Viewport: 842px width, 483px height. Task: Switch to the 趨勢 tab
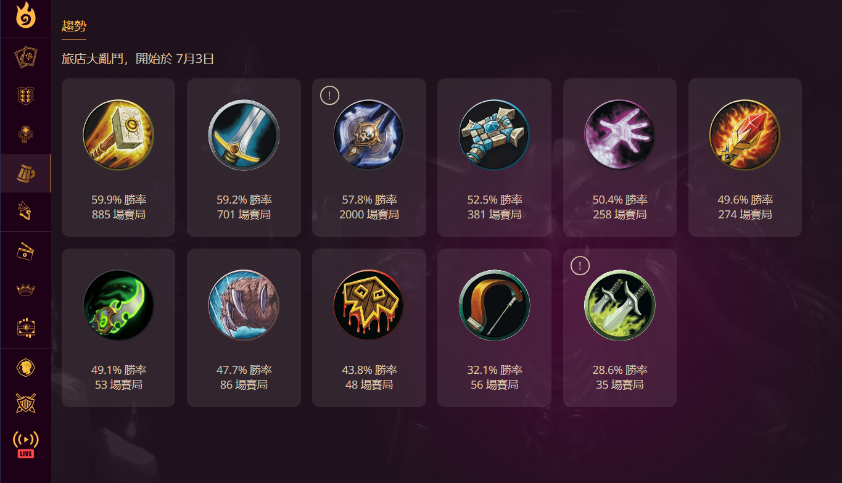[x=74, y=27]
